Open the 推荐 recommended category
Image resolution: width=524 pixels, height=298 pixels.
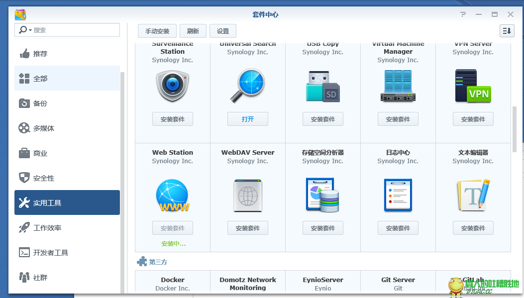pyautogui.click(x=67, y=53)
